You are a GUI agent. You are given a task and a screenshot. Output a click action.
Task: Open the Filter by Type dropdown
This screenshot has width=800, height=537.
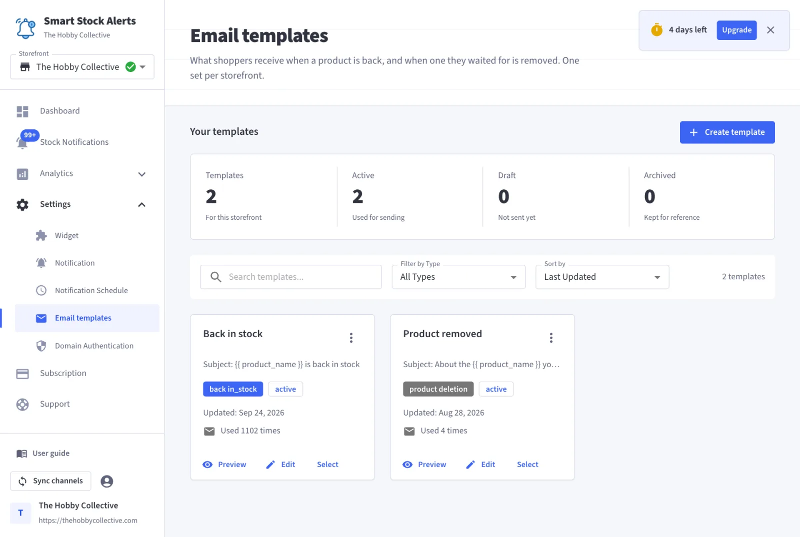[458, 277]
